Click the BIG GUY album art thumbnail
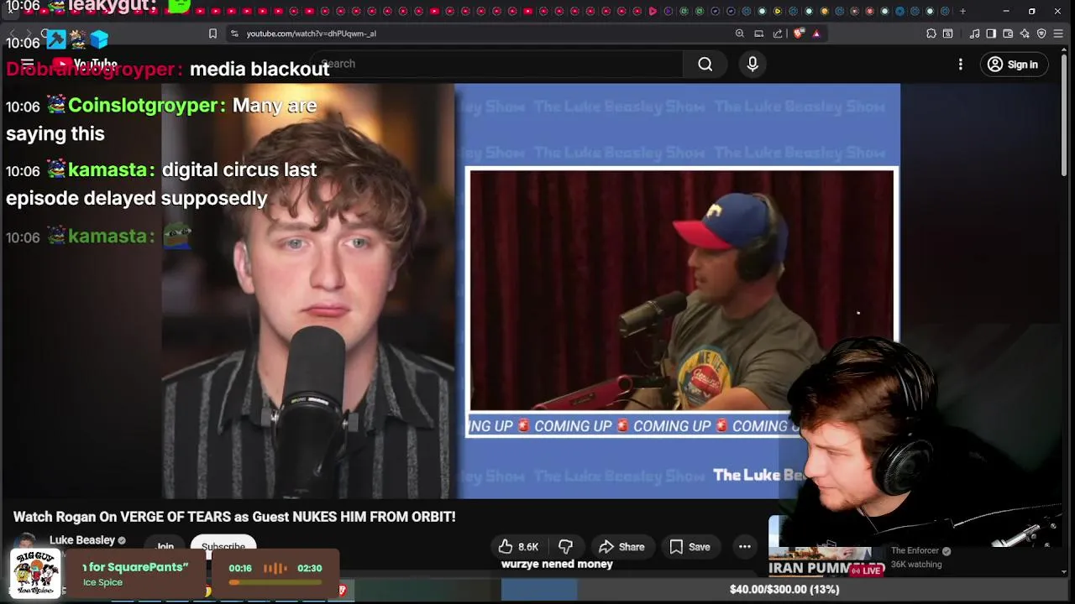 [x=35, y=574]
